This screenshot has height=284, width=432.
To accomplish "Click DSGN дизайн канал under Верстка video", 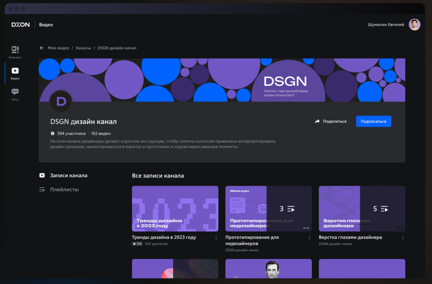I will click(x=335, y=244).
